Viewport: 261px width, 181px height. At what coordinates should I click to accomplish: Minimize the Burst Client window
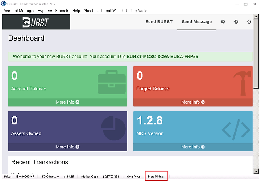[237, 4]
